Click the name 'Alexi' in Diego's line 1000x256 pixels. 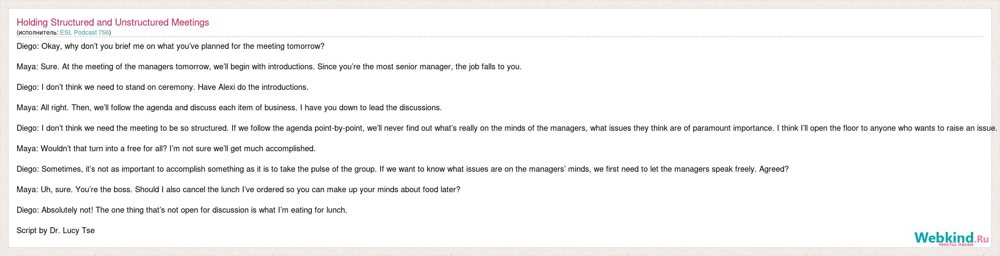point(227,87)
